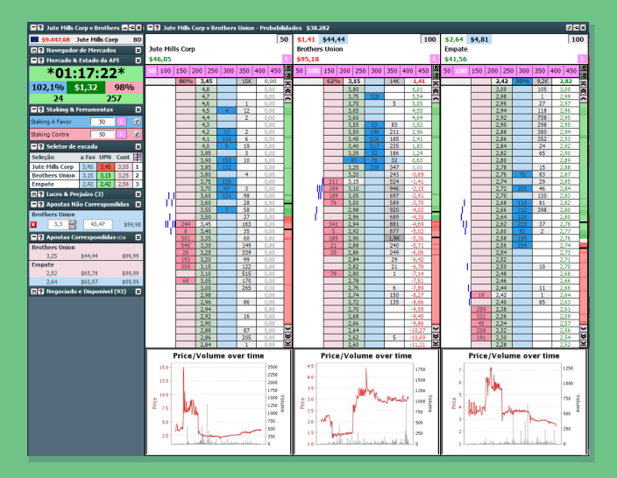Click Jute Mills Corp ladder depth scrollbar

pyautogui.click(x=287, y=214)
